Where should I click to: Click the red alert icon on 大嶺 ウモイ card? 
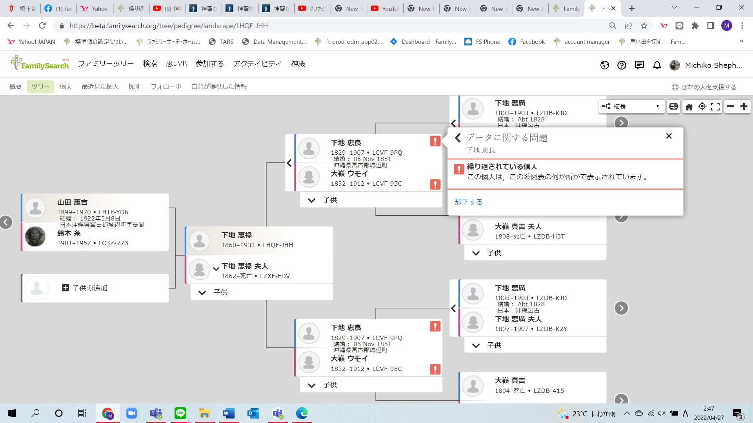435,184
